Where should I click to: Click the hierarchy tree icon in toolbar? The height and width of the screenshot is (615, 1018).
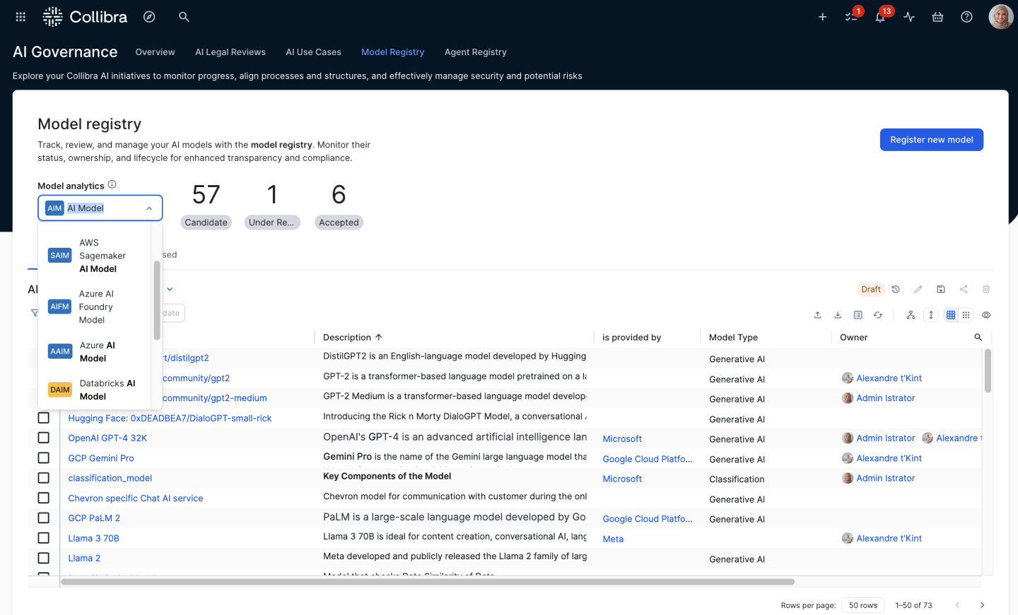tap(911, 315)
